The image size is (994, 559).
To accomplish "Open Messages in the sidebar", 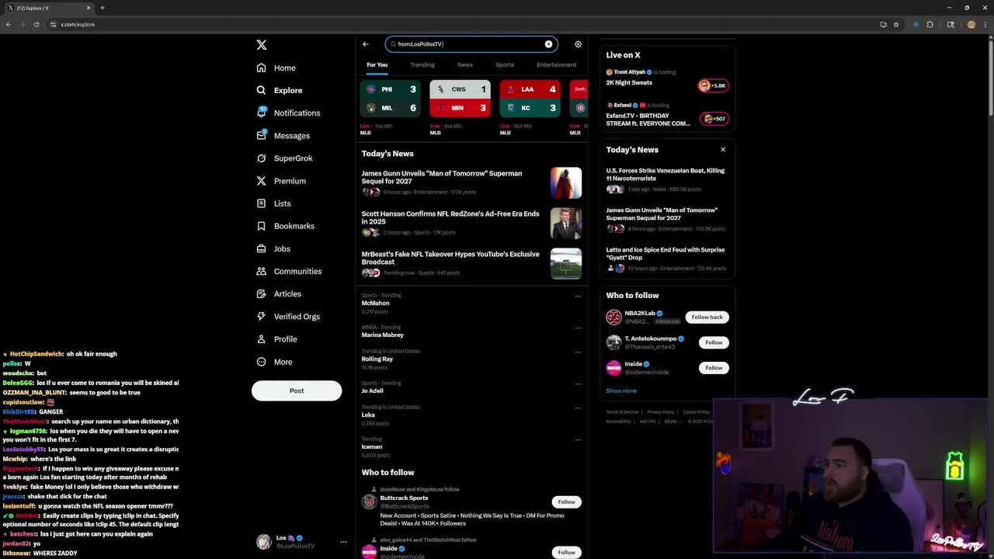I will 283,135.
